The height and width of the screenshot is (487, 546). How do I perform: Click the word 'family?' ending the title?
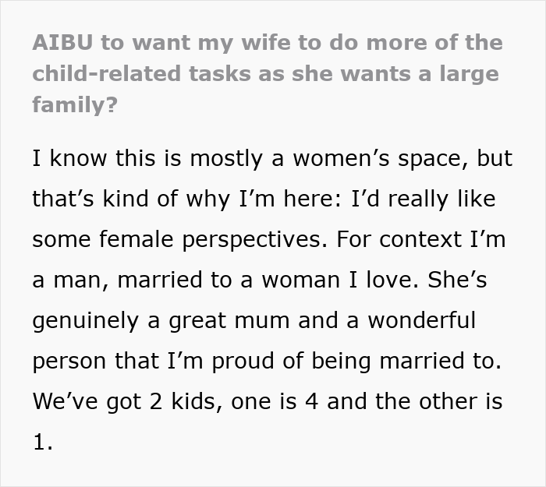click(75, 104)
